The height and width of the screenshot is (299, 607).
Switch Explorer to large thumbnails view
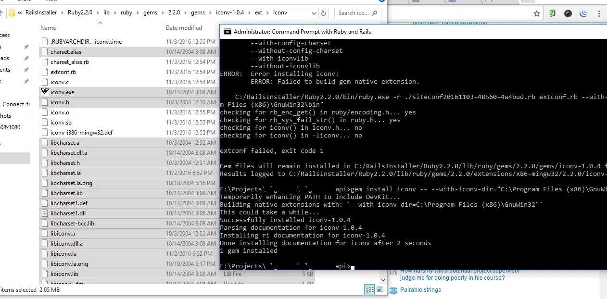point(380,289)
